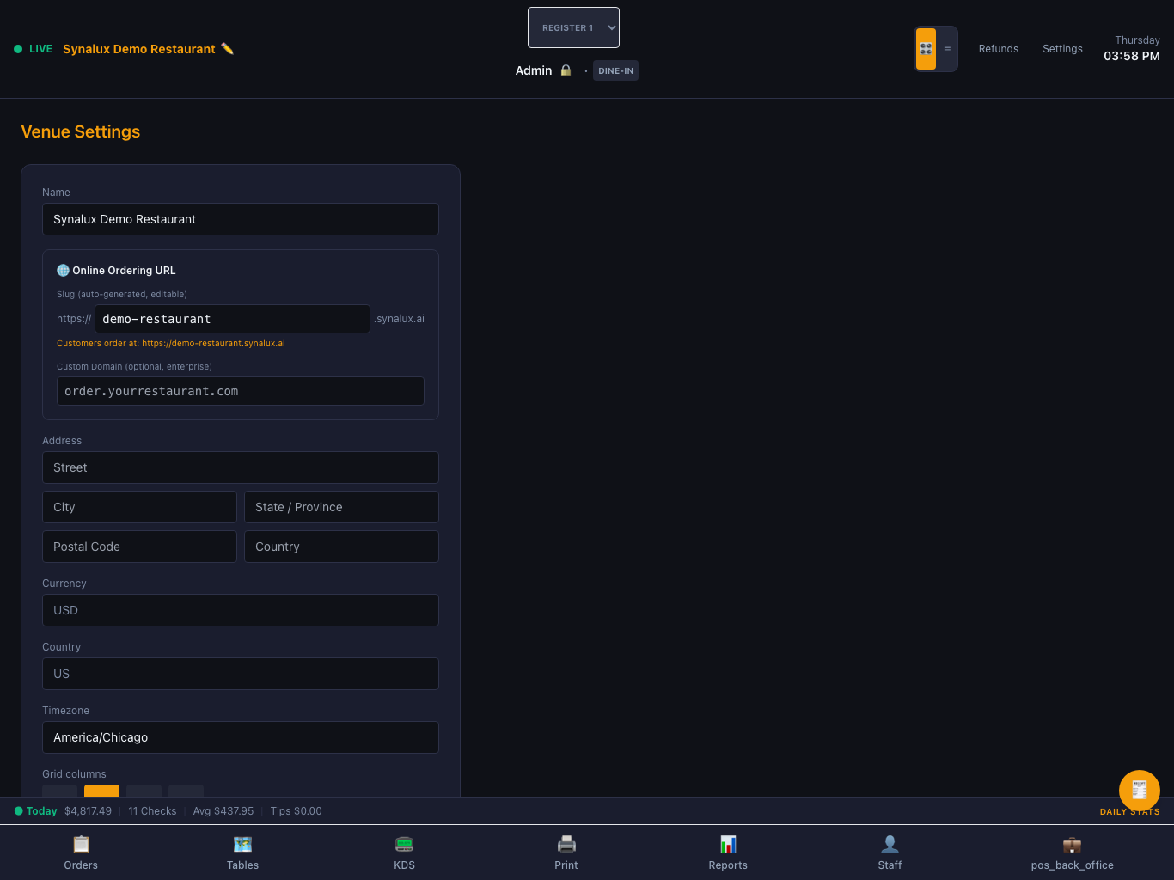Click the '11 Checks' stat
Screen dimensions: 1174x880
point(152,811)
